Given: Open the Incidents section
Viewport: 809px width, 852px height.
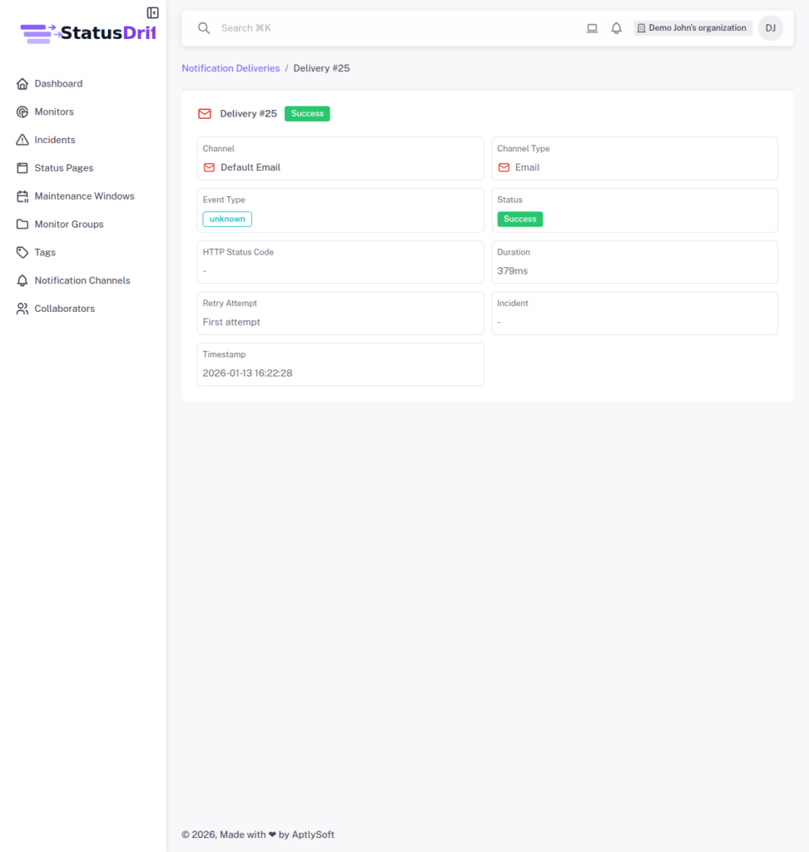Looking at the screenshot, I should pyautogui.click(x=21, y=139).
